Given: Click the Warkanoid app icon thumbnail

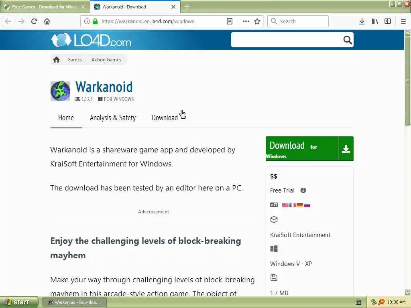Looking at the screenshot, I should [60, 91].
